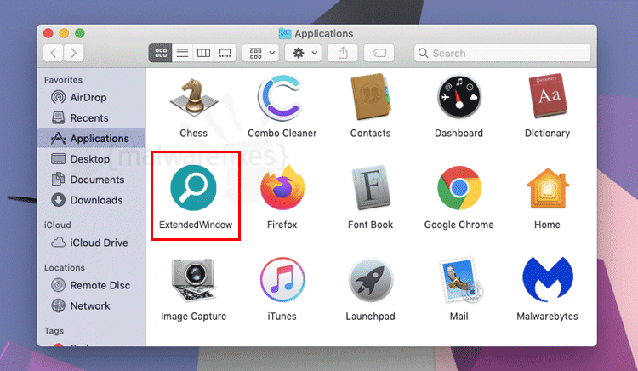Viewport: 638px width, 371px height.
Task: Select the iTunes app icon
Action: click(x=282, y=280)
